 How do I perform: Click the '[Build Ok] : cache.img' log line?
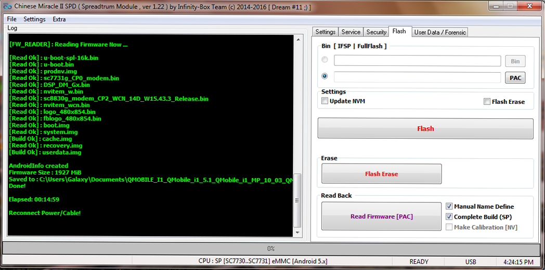click(41, 139)
